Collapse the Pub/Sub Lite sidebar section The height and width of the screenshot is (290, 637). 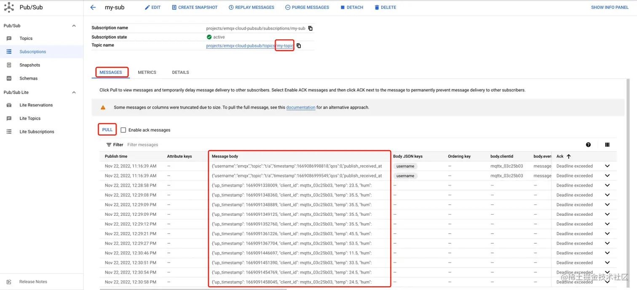tap(74, 92)
